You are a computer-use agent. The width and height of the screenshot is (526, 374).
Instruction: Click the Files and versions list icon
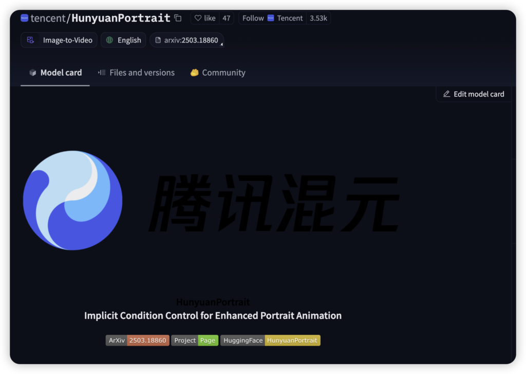coord(102,73)
